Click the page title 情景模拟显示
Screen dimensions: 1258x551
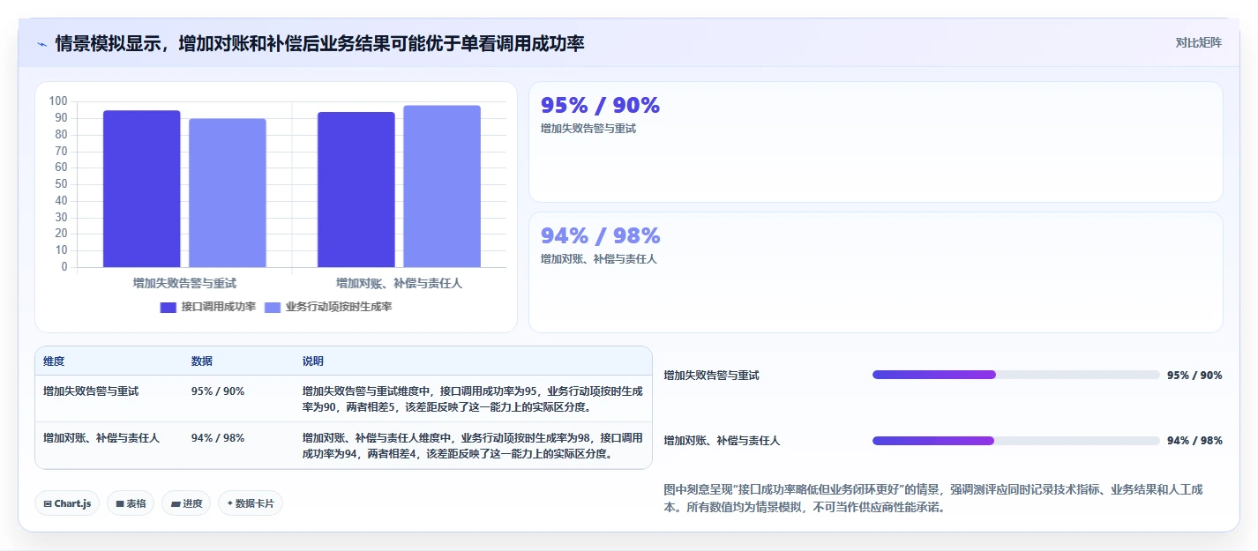pyautogui.click(x=319, y=43)
